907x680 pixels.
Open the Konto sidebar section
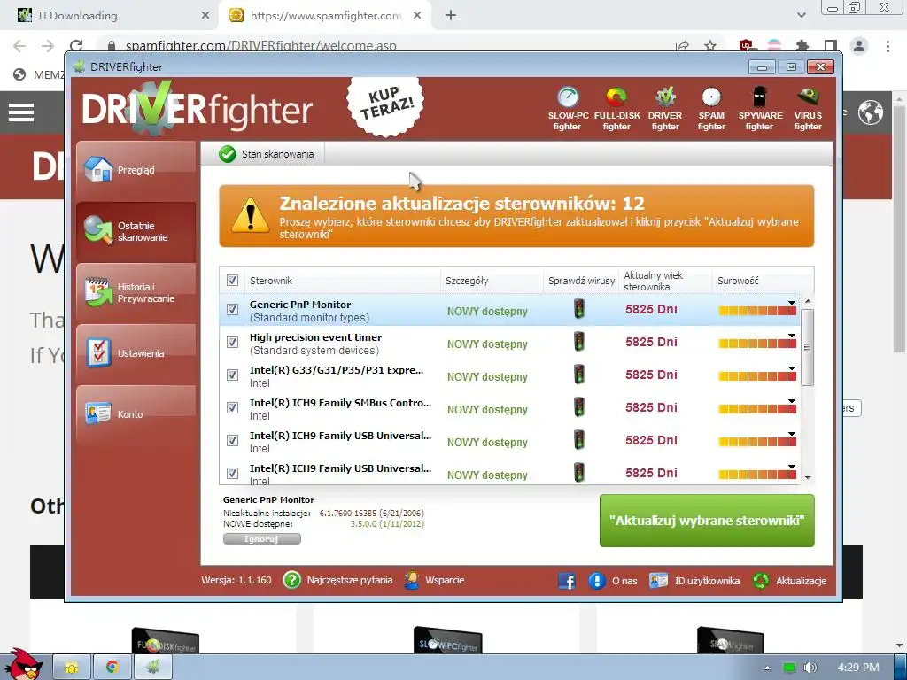point(136,414)
